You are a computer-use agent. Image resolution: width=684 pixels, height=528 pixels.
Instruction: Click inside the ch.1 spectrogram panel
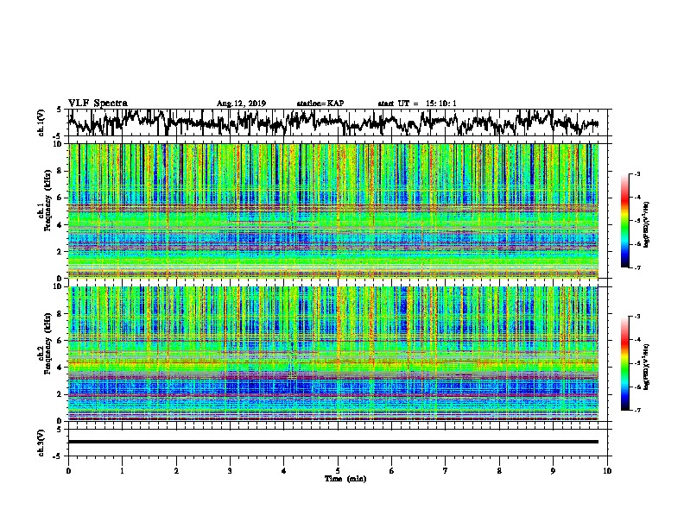pos(333,211)
